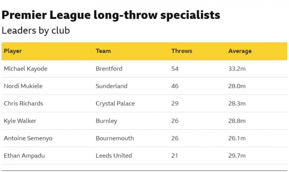The image size is (289, 172).
Task: Click the 54 throws value
Action: click(175, 69)
